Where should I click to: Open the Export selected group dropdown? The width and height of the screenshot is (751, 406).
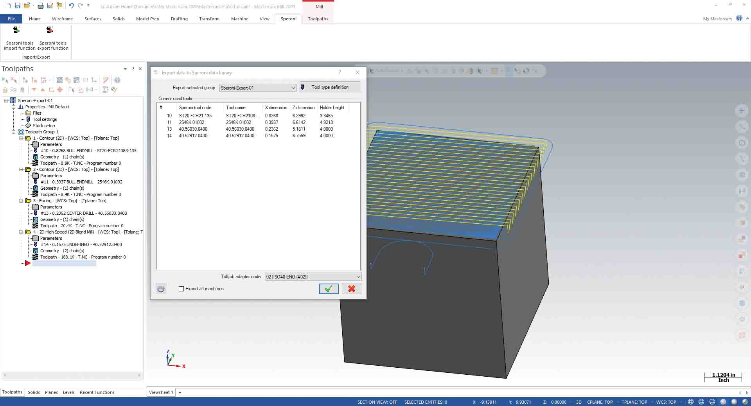pos(293,88)
